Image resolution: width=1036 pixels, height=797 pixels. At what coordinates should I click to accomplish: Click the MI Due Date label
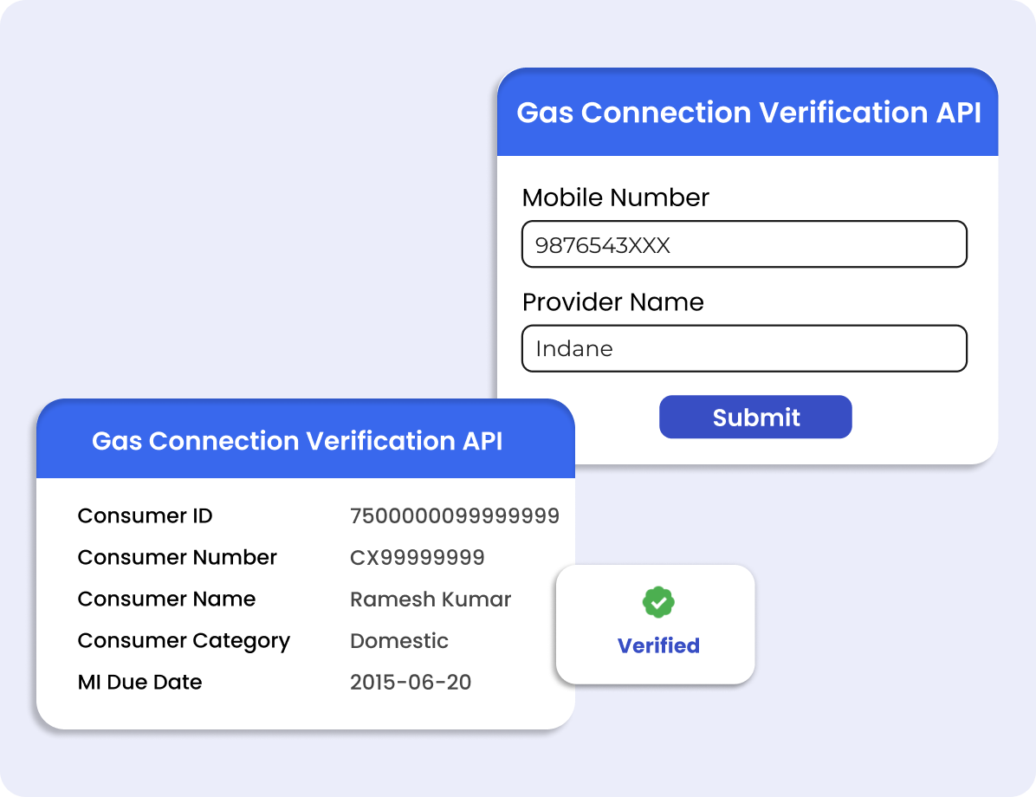(139, 682)
